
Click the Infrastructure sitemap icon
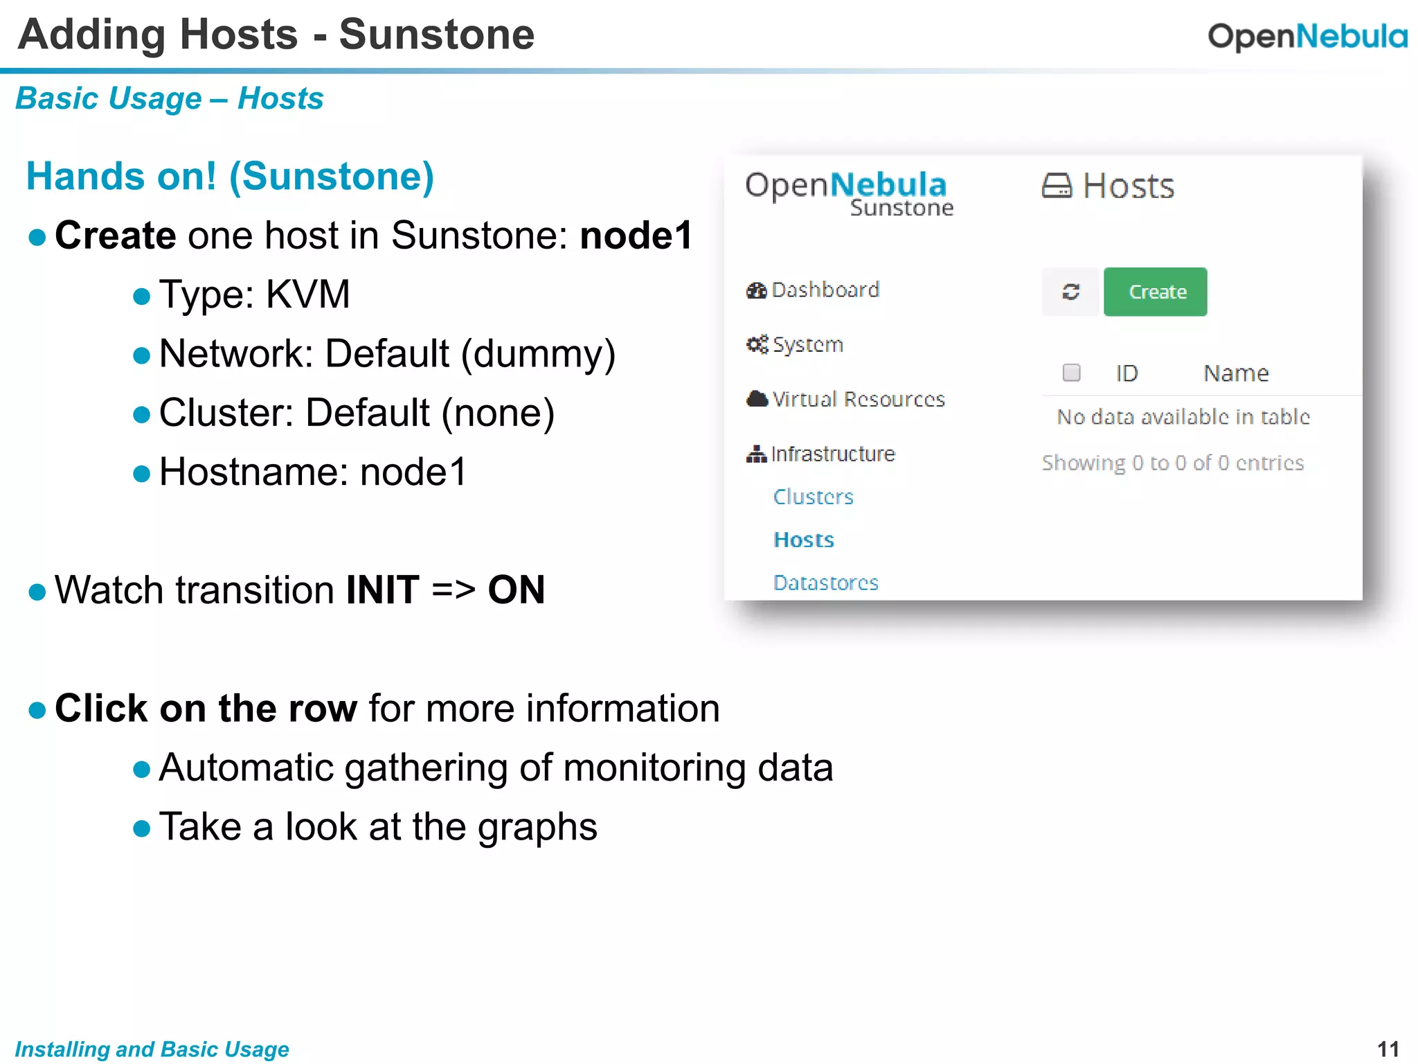[x=756, y=454]
